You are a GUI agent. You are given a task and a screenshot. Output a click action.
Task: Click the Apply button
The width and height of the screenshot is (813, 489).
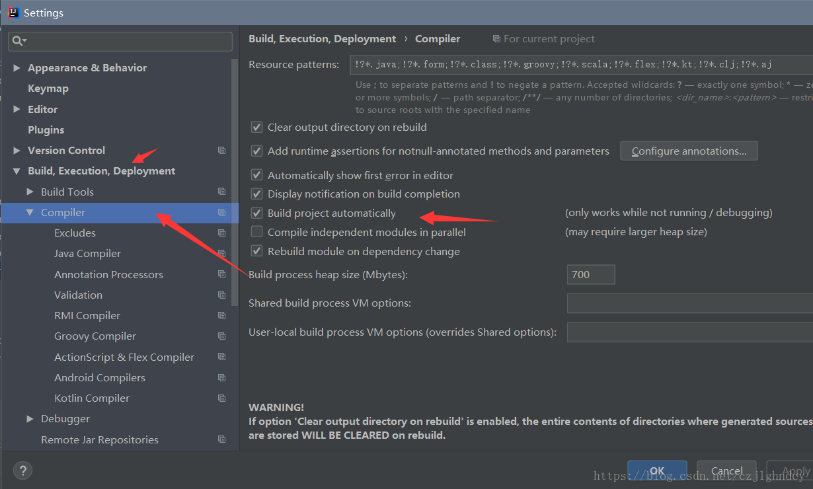tap(790, 471)
